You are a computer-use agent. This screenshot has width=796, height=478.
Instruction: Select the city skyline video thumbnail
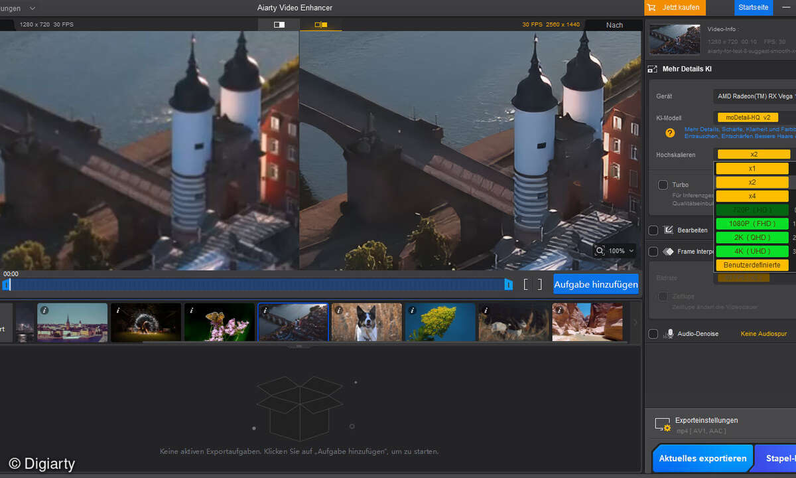(x=72, y=323)
